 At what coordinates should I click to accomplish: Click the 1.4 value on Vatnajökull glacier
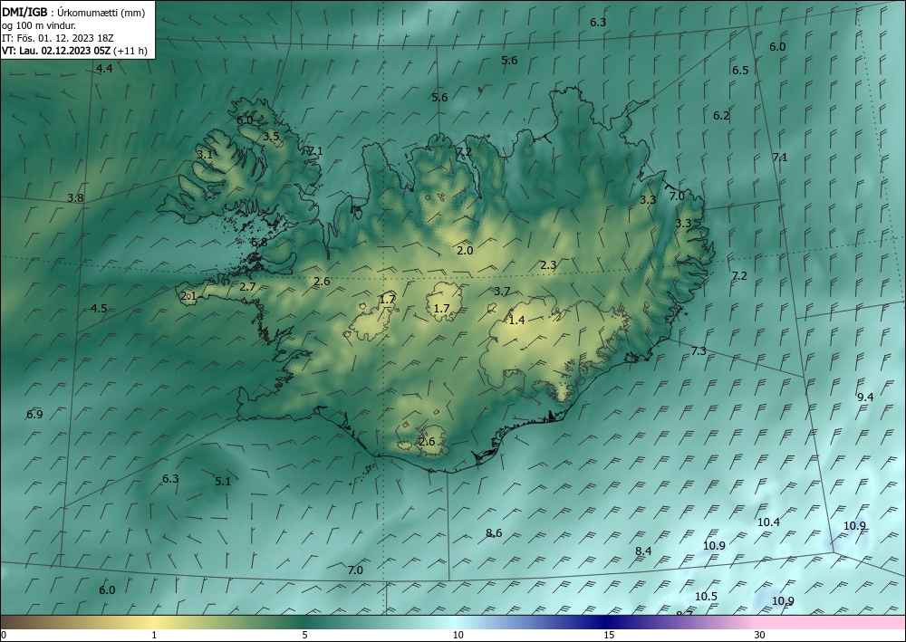pyautogui.click(x=516, y=320)
